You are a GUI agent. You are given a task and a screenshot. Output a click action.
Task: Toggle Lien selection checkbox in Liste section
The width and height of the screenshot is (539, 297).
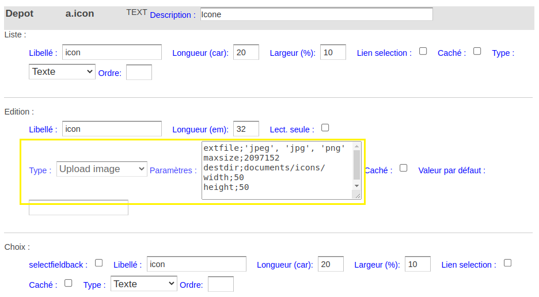(x=423, y=51)
